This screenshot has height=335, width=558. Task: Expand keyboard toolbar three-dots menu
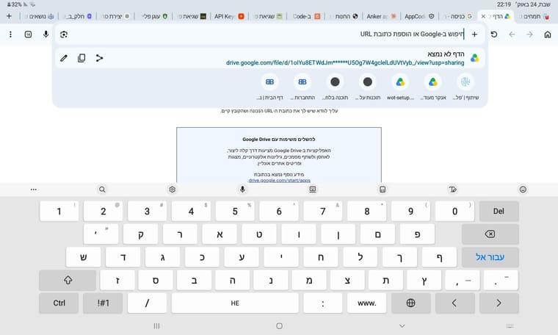pos(34,190)
